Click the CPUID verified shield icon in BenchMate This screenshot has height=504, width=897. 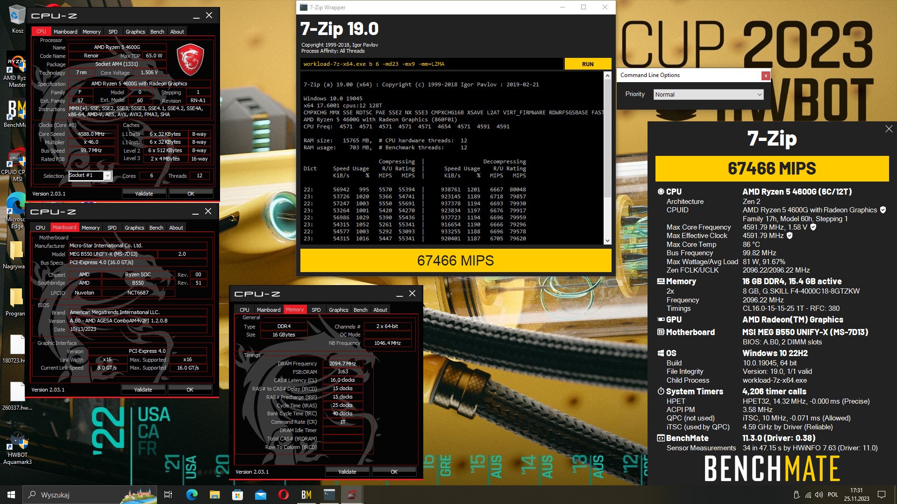point(883,210)
